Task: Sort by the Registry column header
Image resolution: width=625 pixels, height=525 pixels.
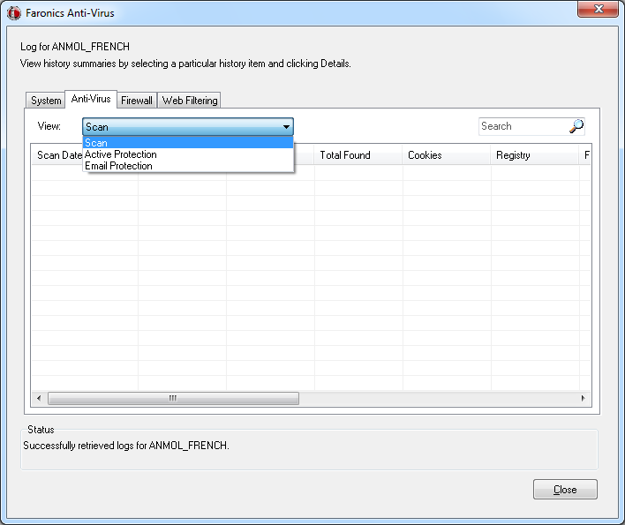Action: [x=535, y=155]
